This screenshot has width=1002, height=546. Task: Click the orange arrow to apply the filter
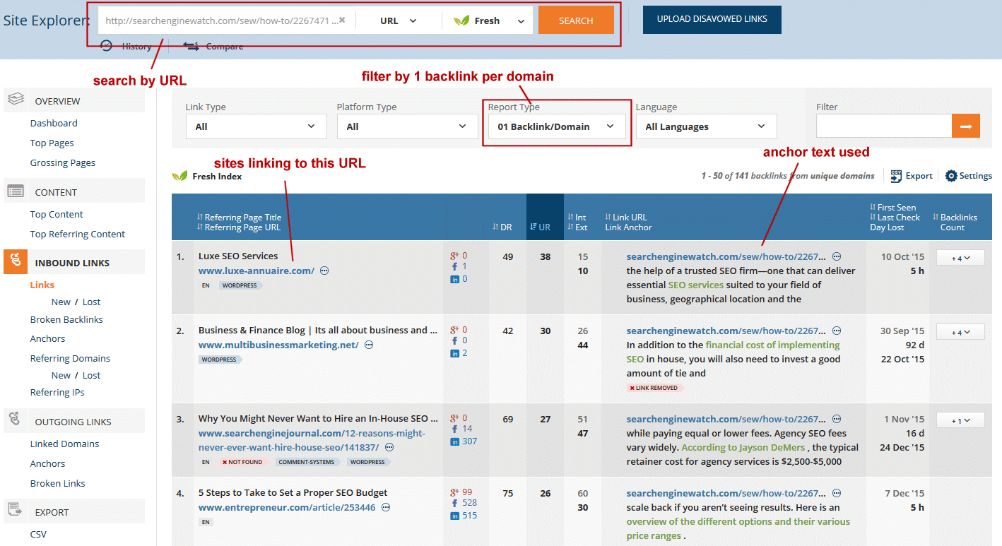tap(965, 126)
